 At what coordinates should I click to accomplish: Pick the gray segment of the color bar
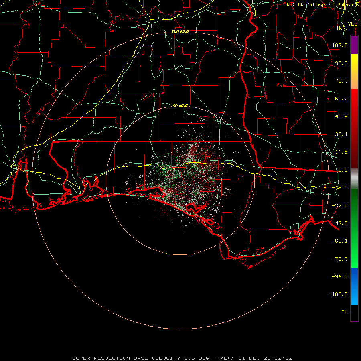(x=354, y=178)
